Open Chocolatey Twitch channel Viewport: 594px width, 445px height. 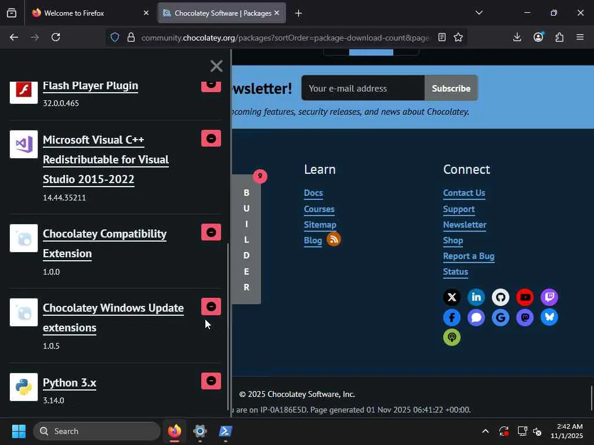(x=549, y=297)
